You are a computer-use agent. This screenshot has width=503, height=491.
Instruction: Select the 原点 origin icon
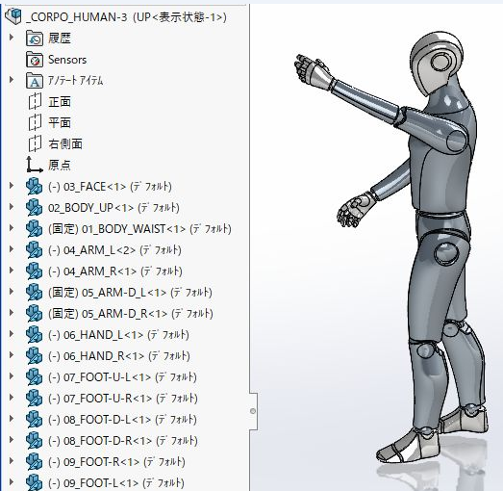[35, 165]
